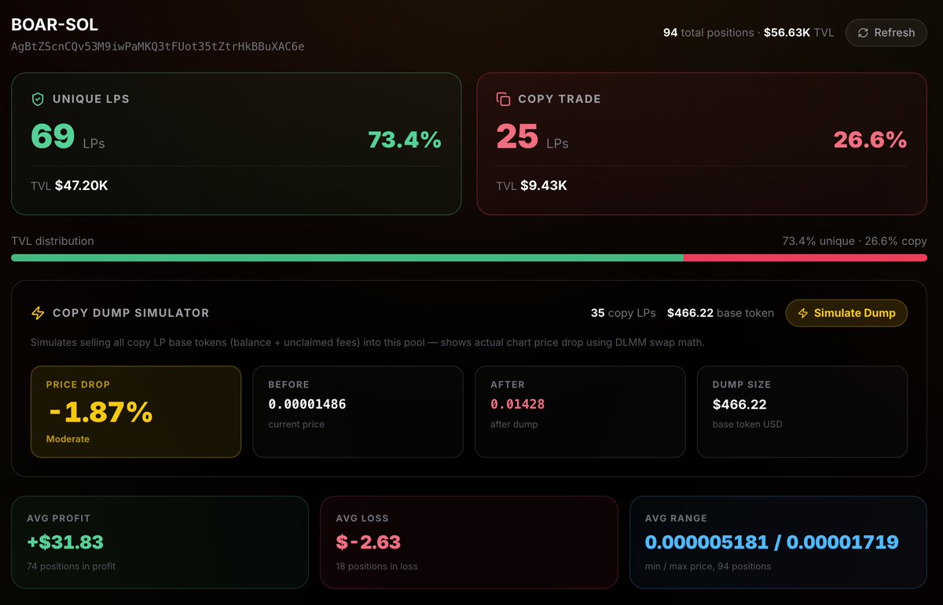Click the 35 copy LPs text
The width and height of the screenshot is (943, 605).
pos(623,313)
